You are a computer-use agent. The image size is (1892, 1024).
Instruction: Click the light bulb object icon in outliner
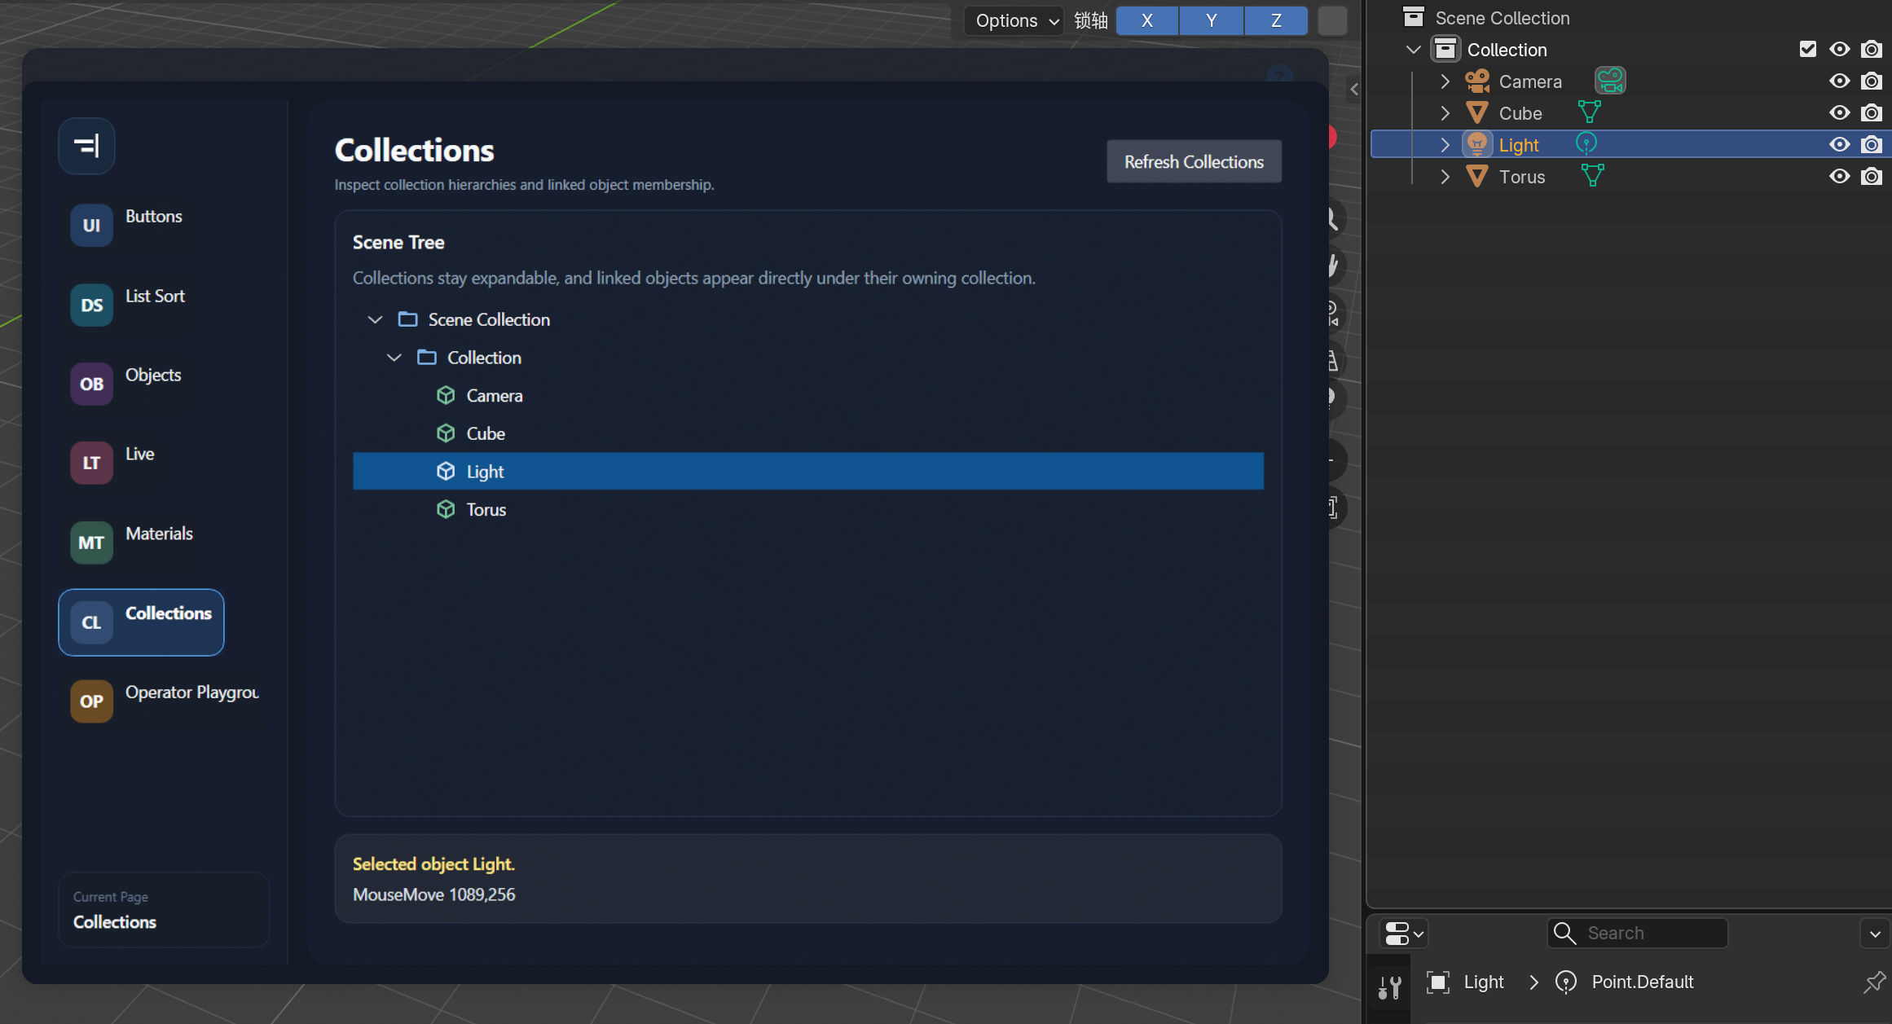1477,144
